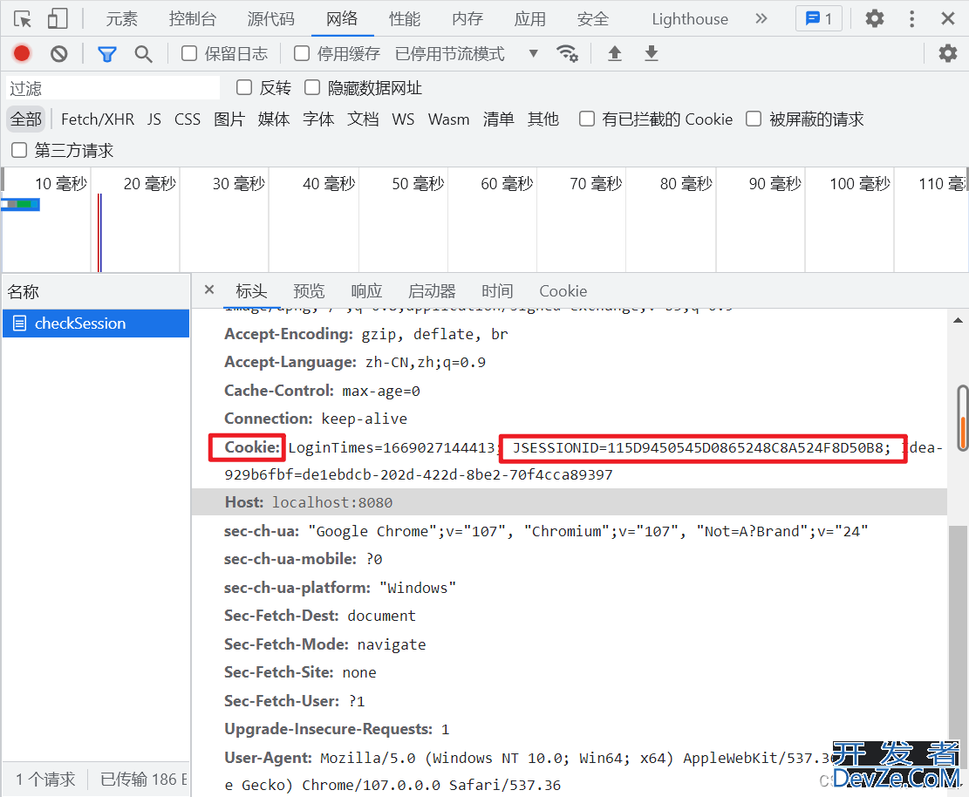
Task: Open the three-dot customize DevTools menu
Action: tap(911, 18)
